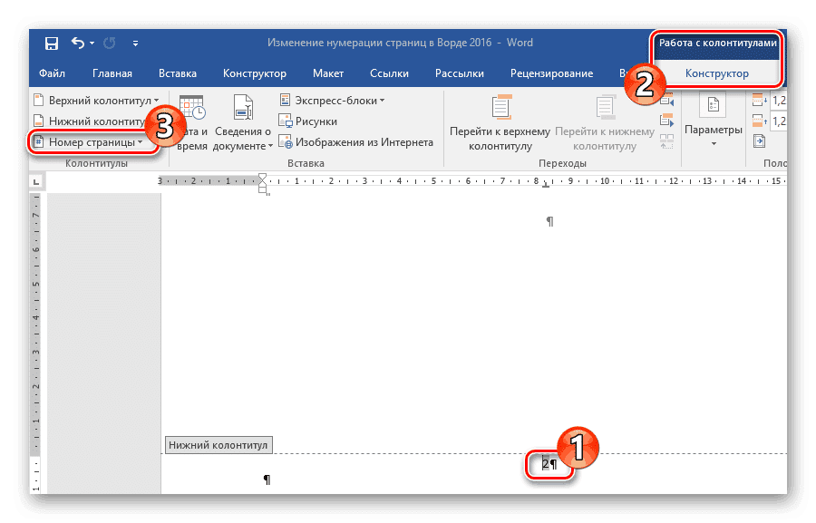Click the header top position value field

(776, 101)
